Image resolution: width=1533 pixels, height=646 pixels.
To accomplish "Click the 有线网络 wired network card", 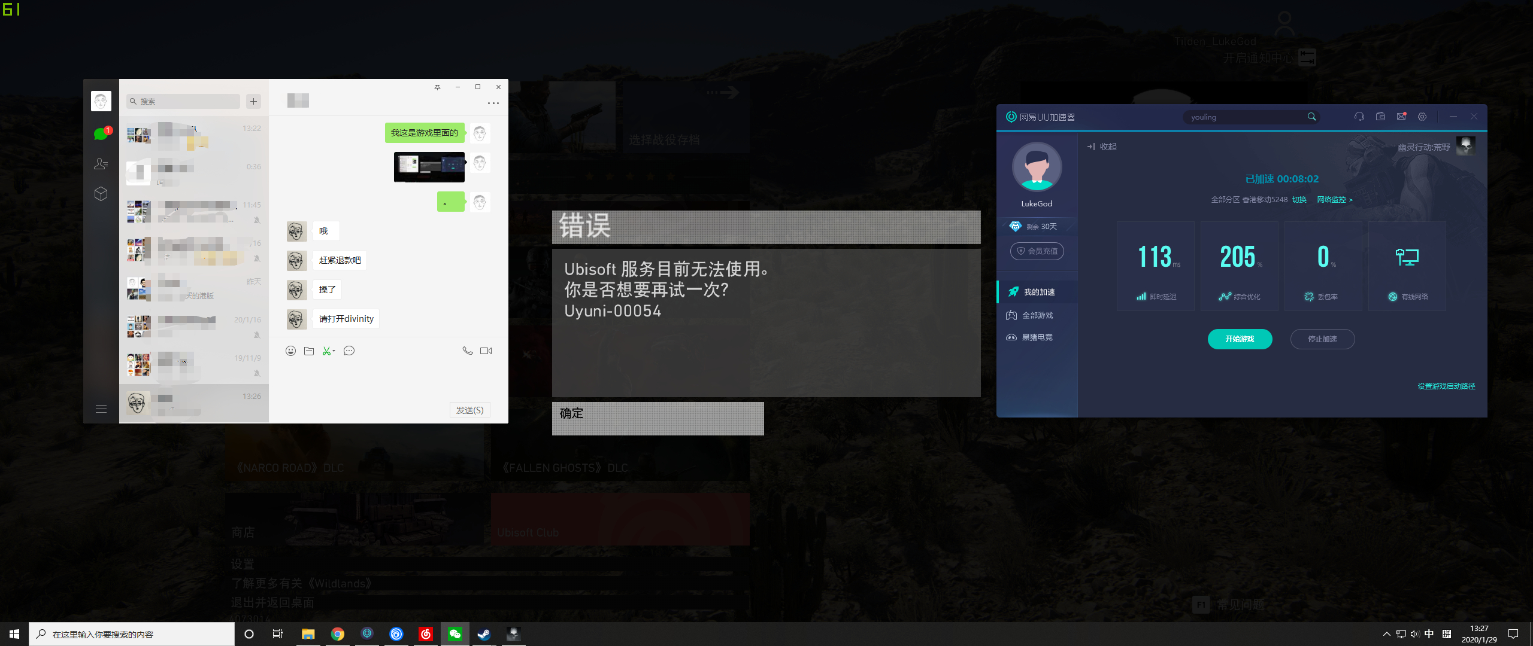I will [x=1407, y=266].
